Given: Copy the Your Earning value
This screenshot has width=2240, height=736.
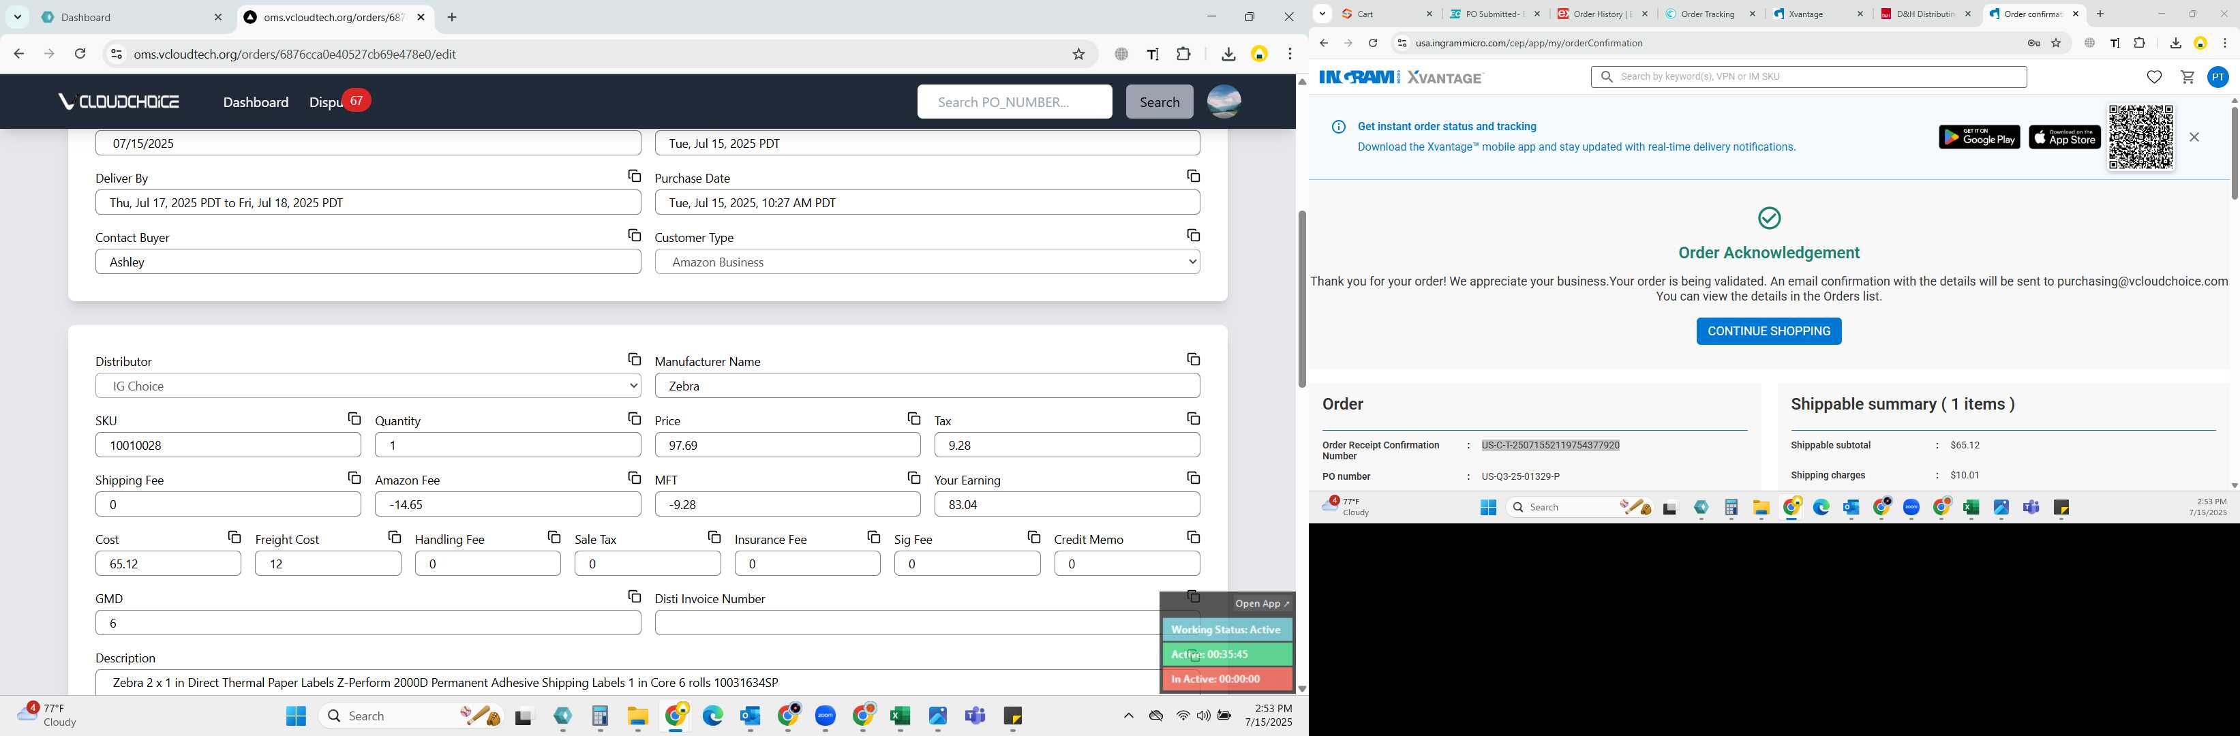Looking at the screenshot, I should click(1193, 478).
